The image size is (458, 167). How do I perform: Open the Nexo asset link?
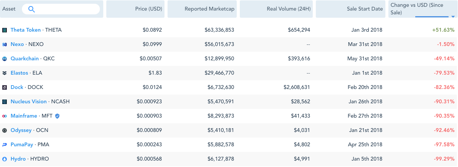pos(17,44)
